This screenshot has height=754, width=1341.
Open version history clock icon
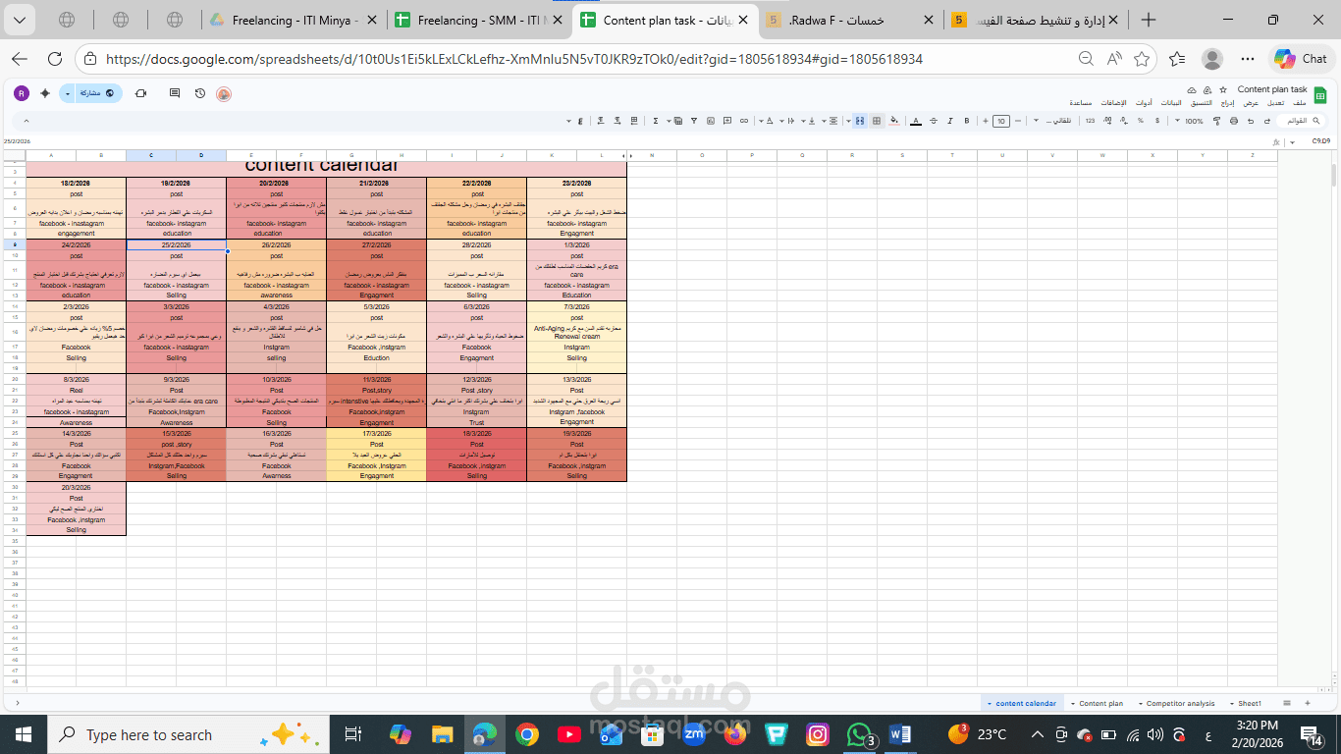point(200,93)
